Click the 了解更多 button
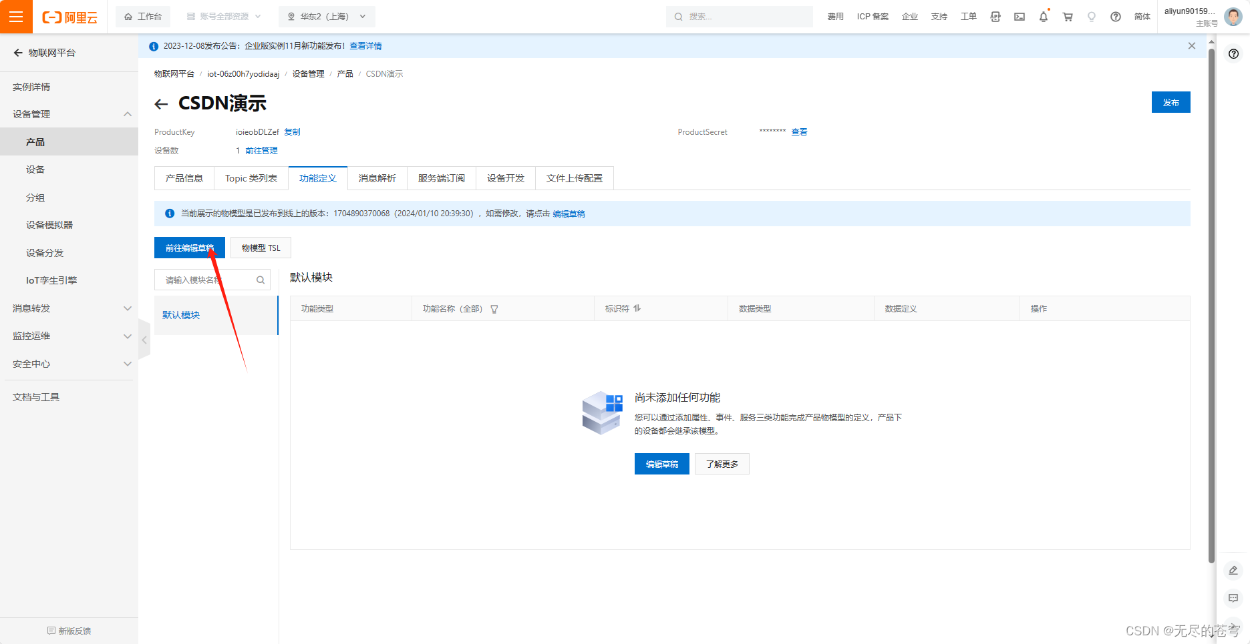1250x644 pixels. tap(722, 464)
